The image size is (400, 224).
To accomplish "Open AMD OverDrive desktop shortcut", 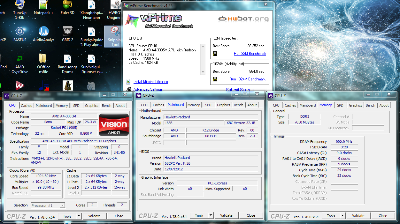I will tap(20, 64).
